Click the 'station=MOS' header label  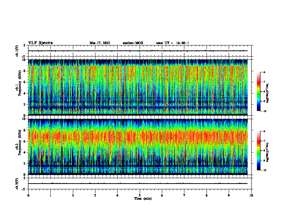[x=133, y=43]
